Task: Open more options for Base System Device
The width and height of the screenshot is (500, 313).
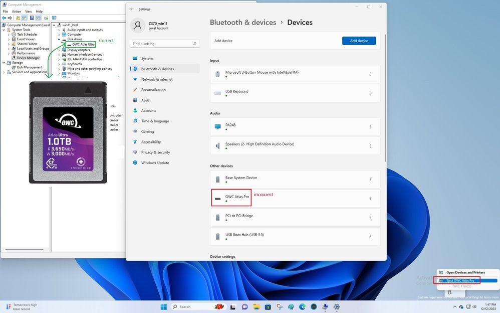Action: pyautogui.click(x=371, y=180)
